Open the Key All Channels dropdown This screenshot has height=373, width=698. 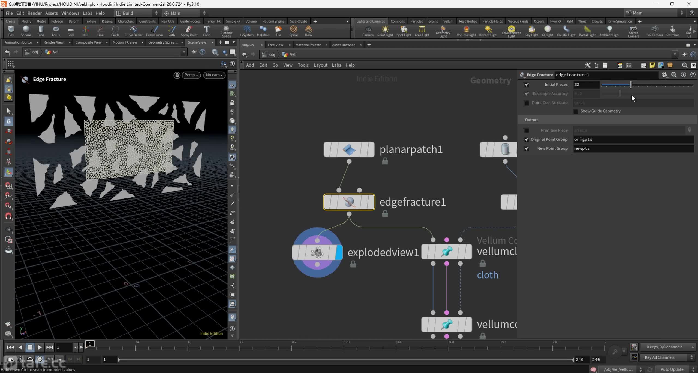[x=668, y=357]
